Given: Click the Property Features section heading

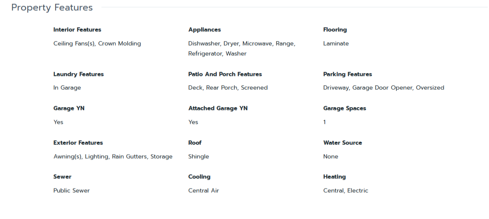Looking at the screenshot, I should click(x=52, y=8).
